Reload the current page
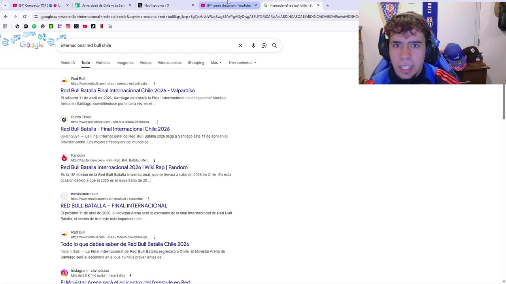Screen dimensions: 506x284 click(x=25, y=17)
